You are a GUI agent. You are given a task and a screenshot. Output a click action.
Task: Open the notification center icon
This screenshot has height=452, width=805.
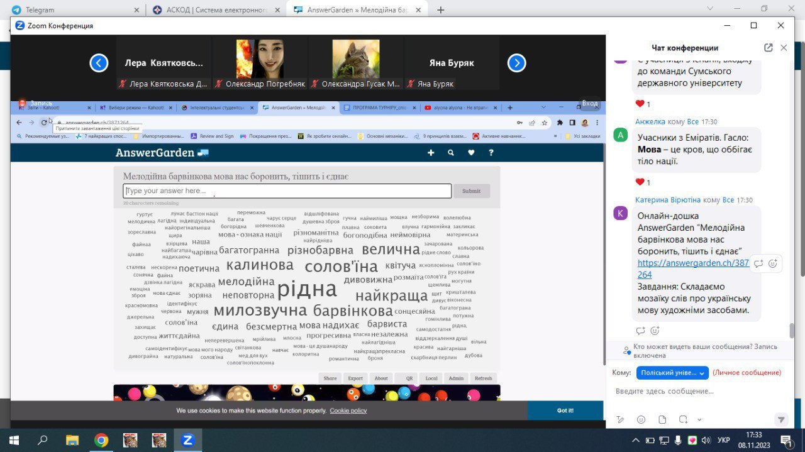786,440
